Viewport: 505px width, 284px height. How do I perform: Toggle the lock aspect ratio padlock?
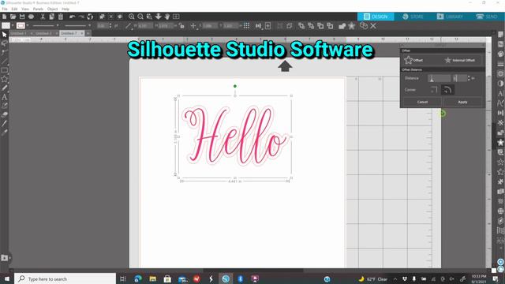pyautogui.click(x=182, y=26)
